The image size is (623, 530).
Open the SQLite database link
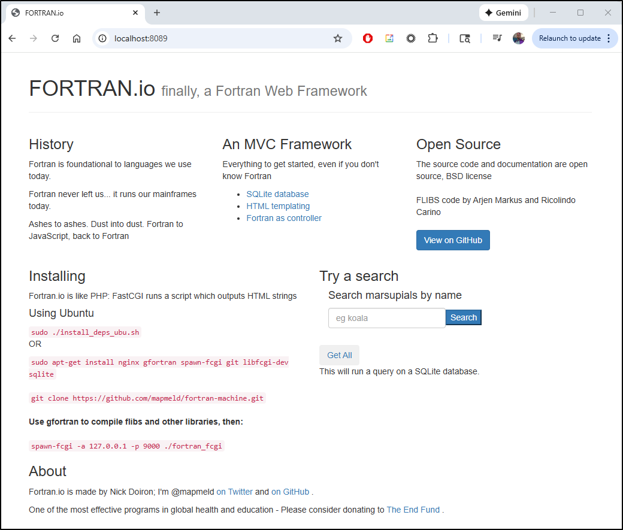click(x=277, y=194)
